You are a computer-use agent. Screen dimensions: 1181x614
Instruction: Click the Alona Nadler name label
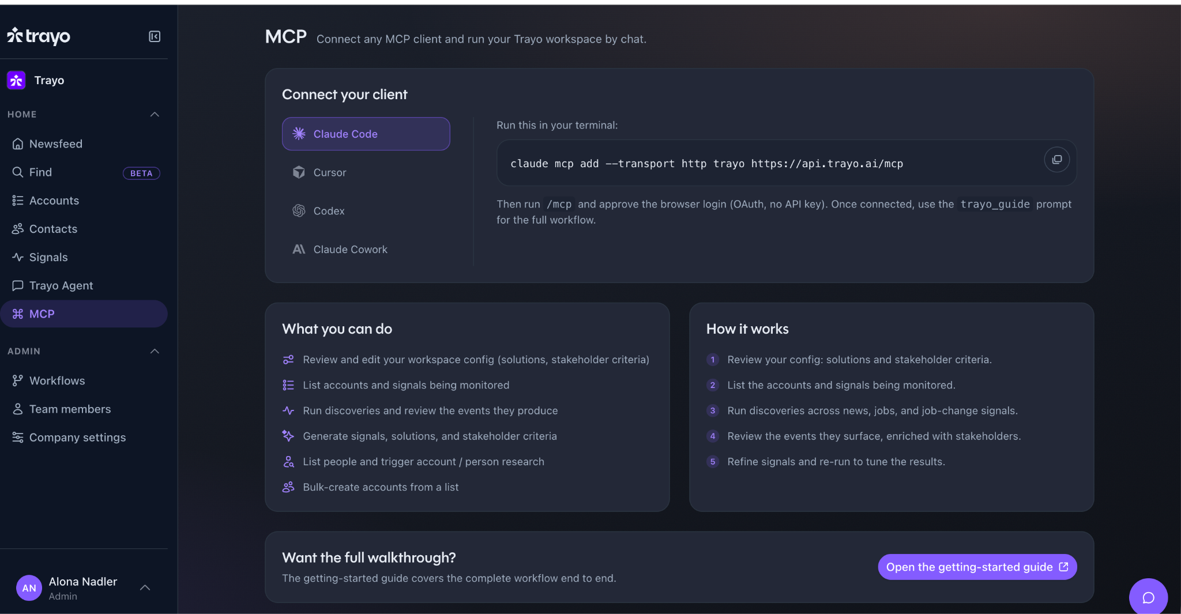82,581
